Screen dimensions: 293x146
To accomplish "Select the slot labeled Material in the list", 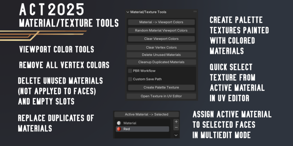I will click(x=142, y=123).
